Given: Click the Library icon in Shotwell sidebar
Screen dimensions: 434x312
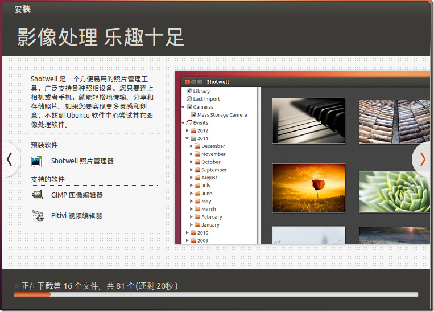Looking at the screenshot, I should click(x=189, y=91).
